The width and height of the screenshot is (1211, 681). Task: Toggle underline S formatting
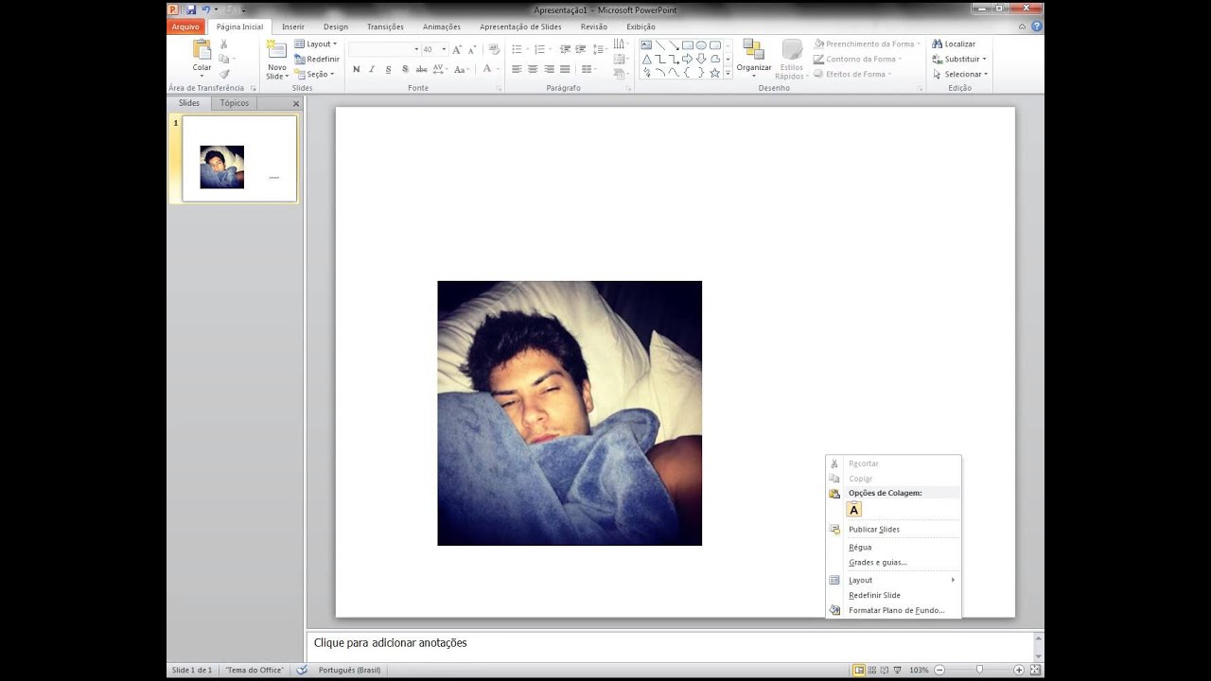(x=388, y=69)
